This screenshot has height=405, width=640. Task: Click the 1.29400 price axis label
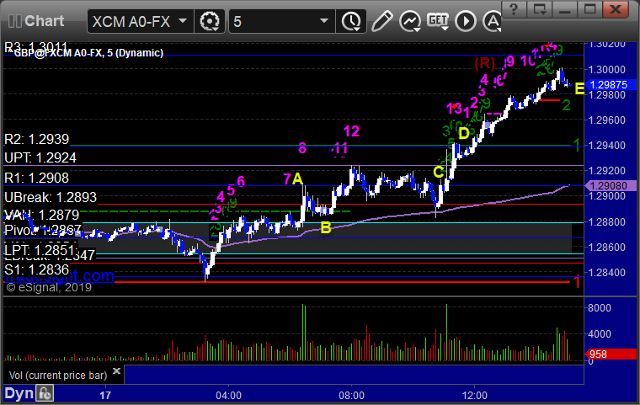pos(606,146)
